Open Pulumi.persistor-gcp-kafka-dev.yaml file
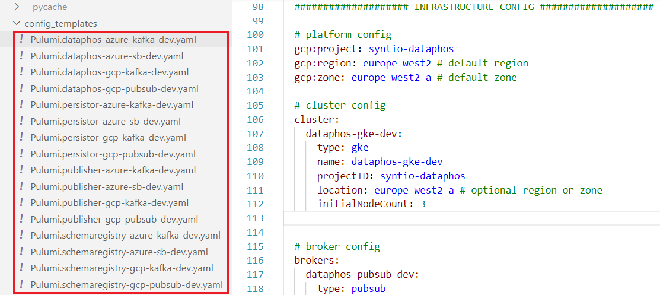660x295 pixels. 108,137
